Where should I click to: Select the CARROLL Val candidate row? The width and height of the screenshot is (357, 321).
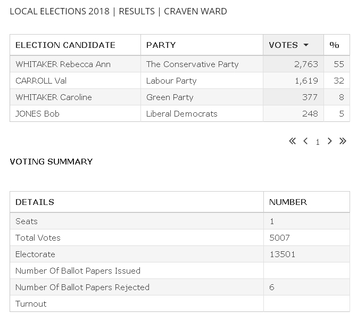click(x=41, y=81)
